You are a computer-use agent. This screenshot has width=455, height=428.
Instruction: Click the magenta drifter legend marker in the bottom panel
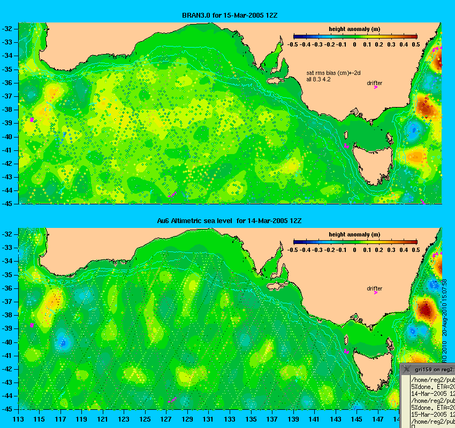[375, 293]
